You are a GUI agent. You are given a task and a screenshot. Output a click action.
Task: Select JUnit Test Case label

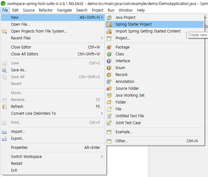pyautogui.click(x=128, y=123)
